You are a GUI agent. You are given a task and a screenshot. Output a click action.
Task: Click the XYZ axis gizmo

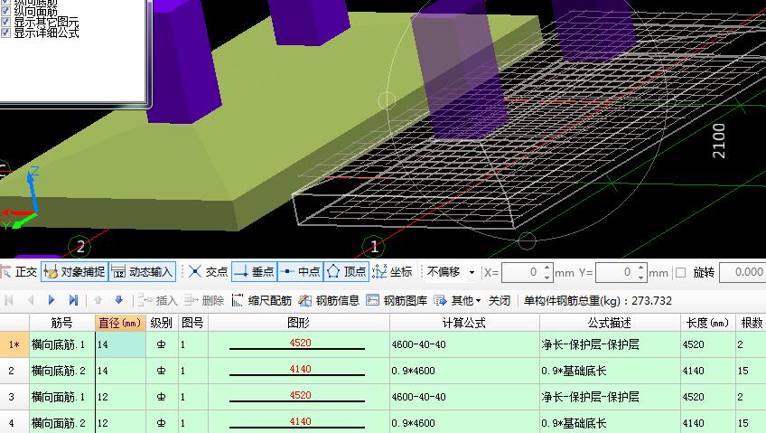pyautogui.click(x=22, y=198)
